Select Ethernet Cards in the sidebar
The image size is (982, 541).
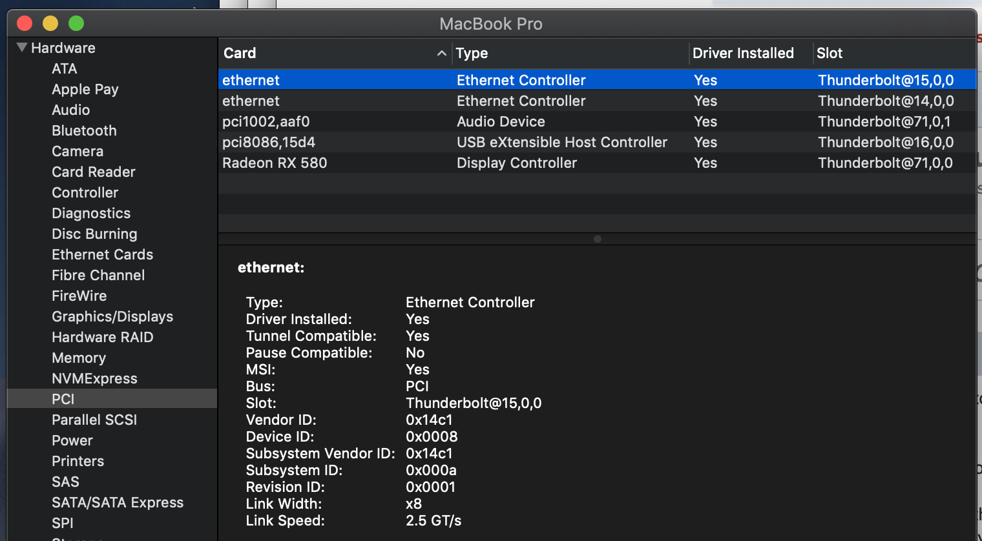click(102, 254)
